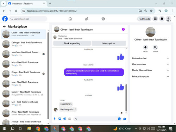The height and width of the screenshot is (132, 176).
Task: Mute the Oliver conversation
Action: [145, 47]
